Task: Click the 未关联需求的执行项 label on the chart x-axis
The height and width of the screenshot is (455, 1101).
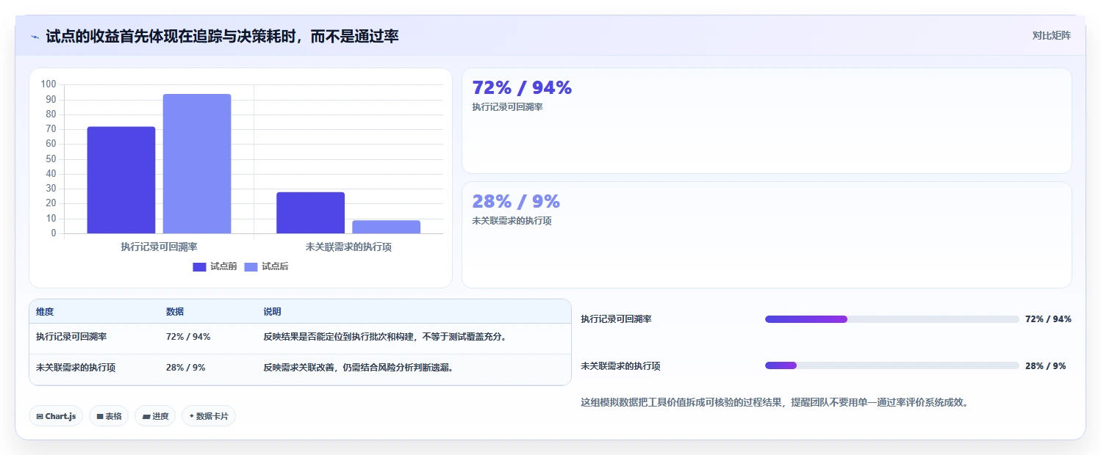Action: point(348,247)
